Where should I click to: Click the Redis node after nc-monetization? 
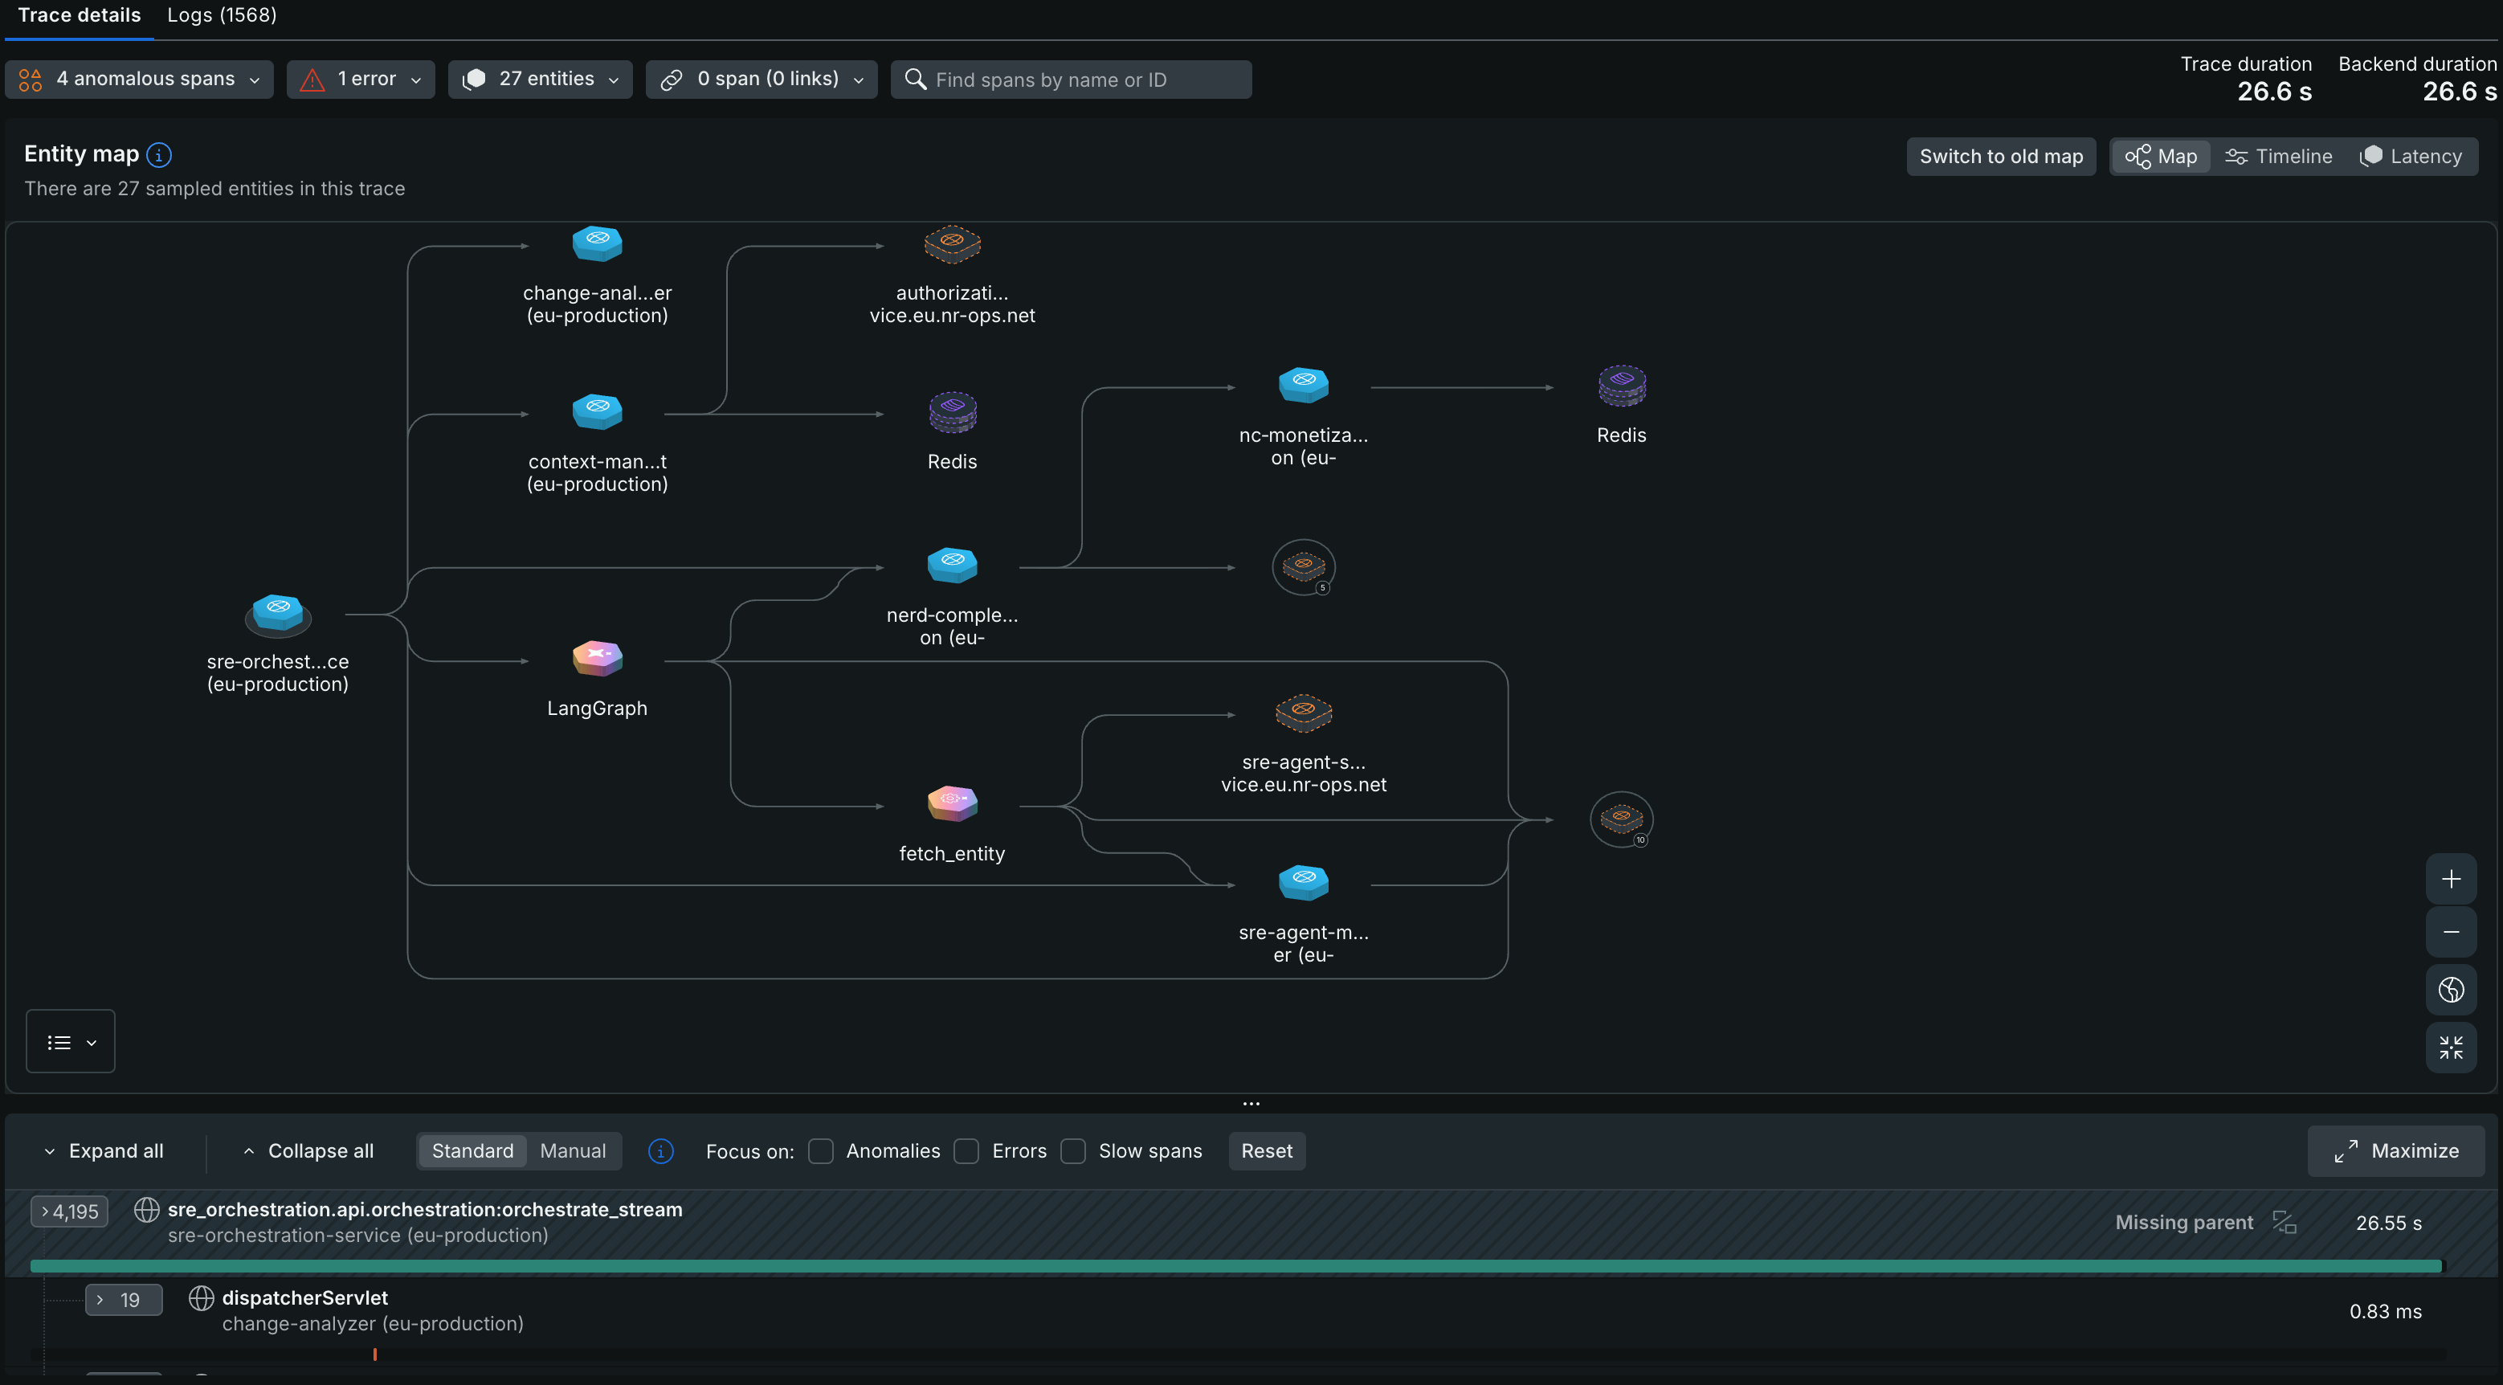tap(1622, 386)
